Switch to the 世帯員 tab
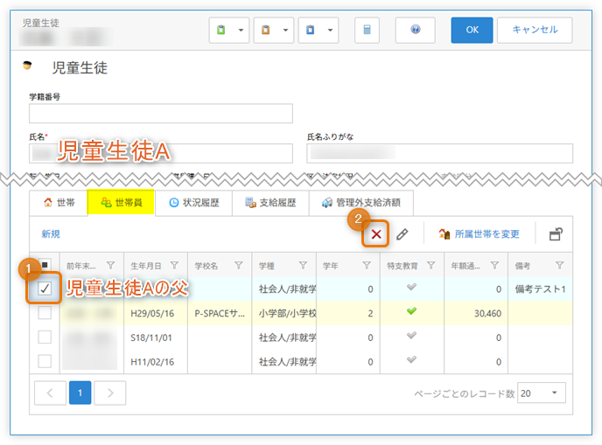Screen dimensions: 602x445 122,203
